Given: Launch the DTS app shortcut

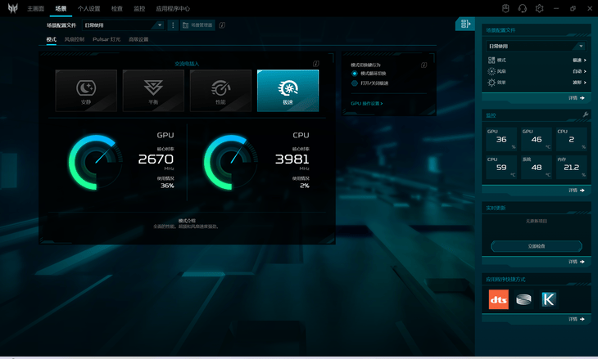Looking at the screenshot, I should click(498, 299).
